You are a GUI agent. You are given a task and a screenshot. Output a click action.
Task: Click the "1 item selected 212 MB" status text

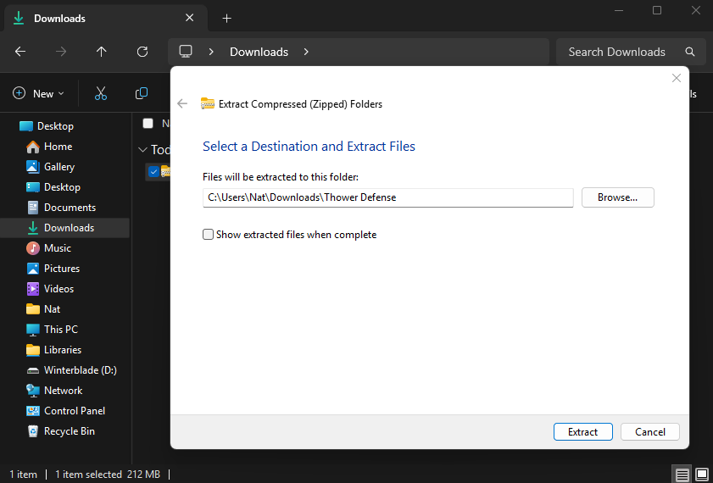tap(108, 475)
